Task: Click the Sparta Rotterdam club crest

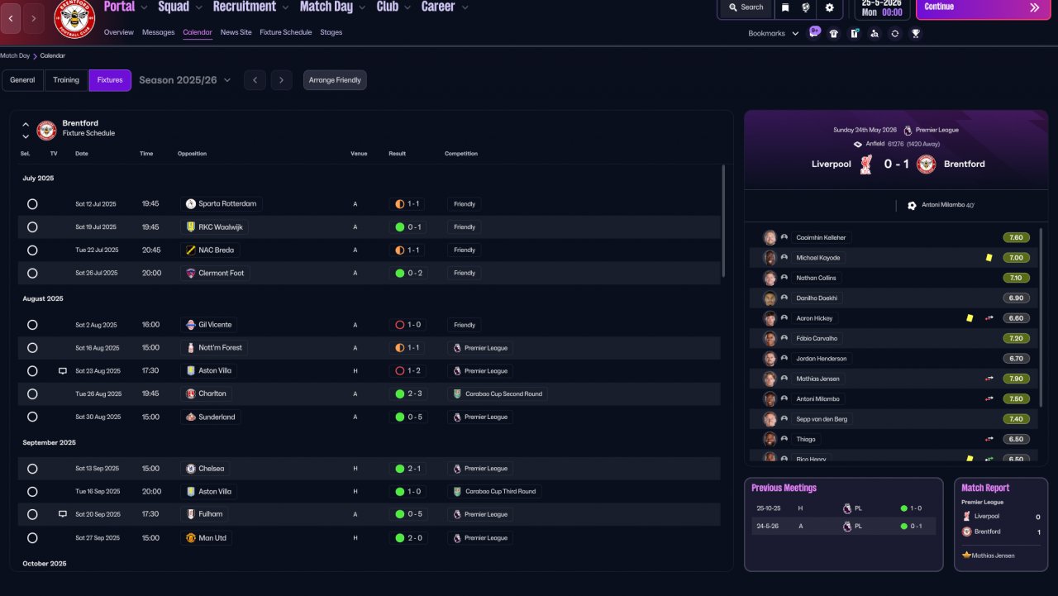Action: [191, 204]
